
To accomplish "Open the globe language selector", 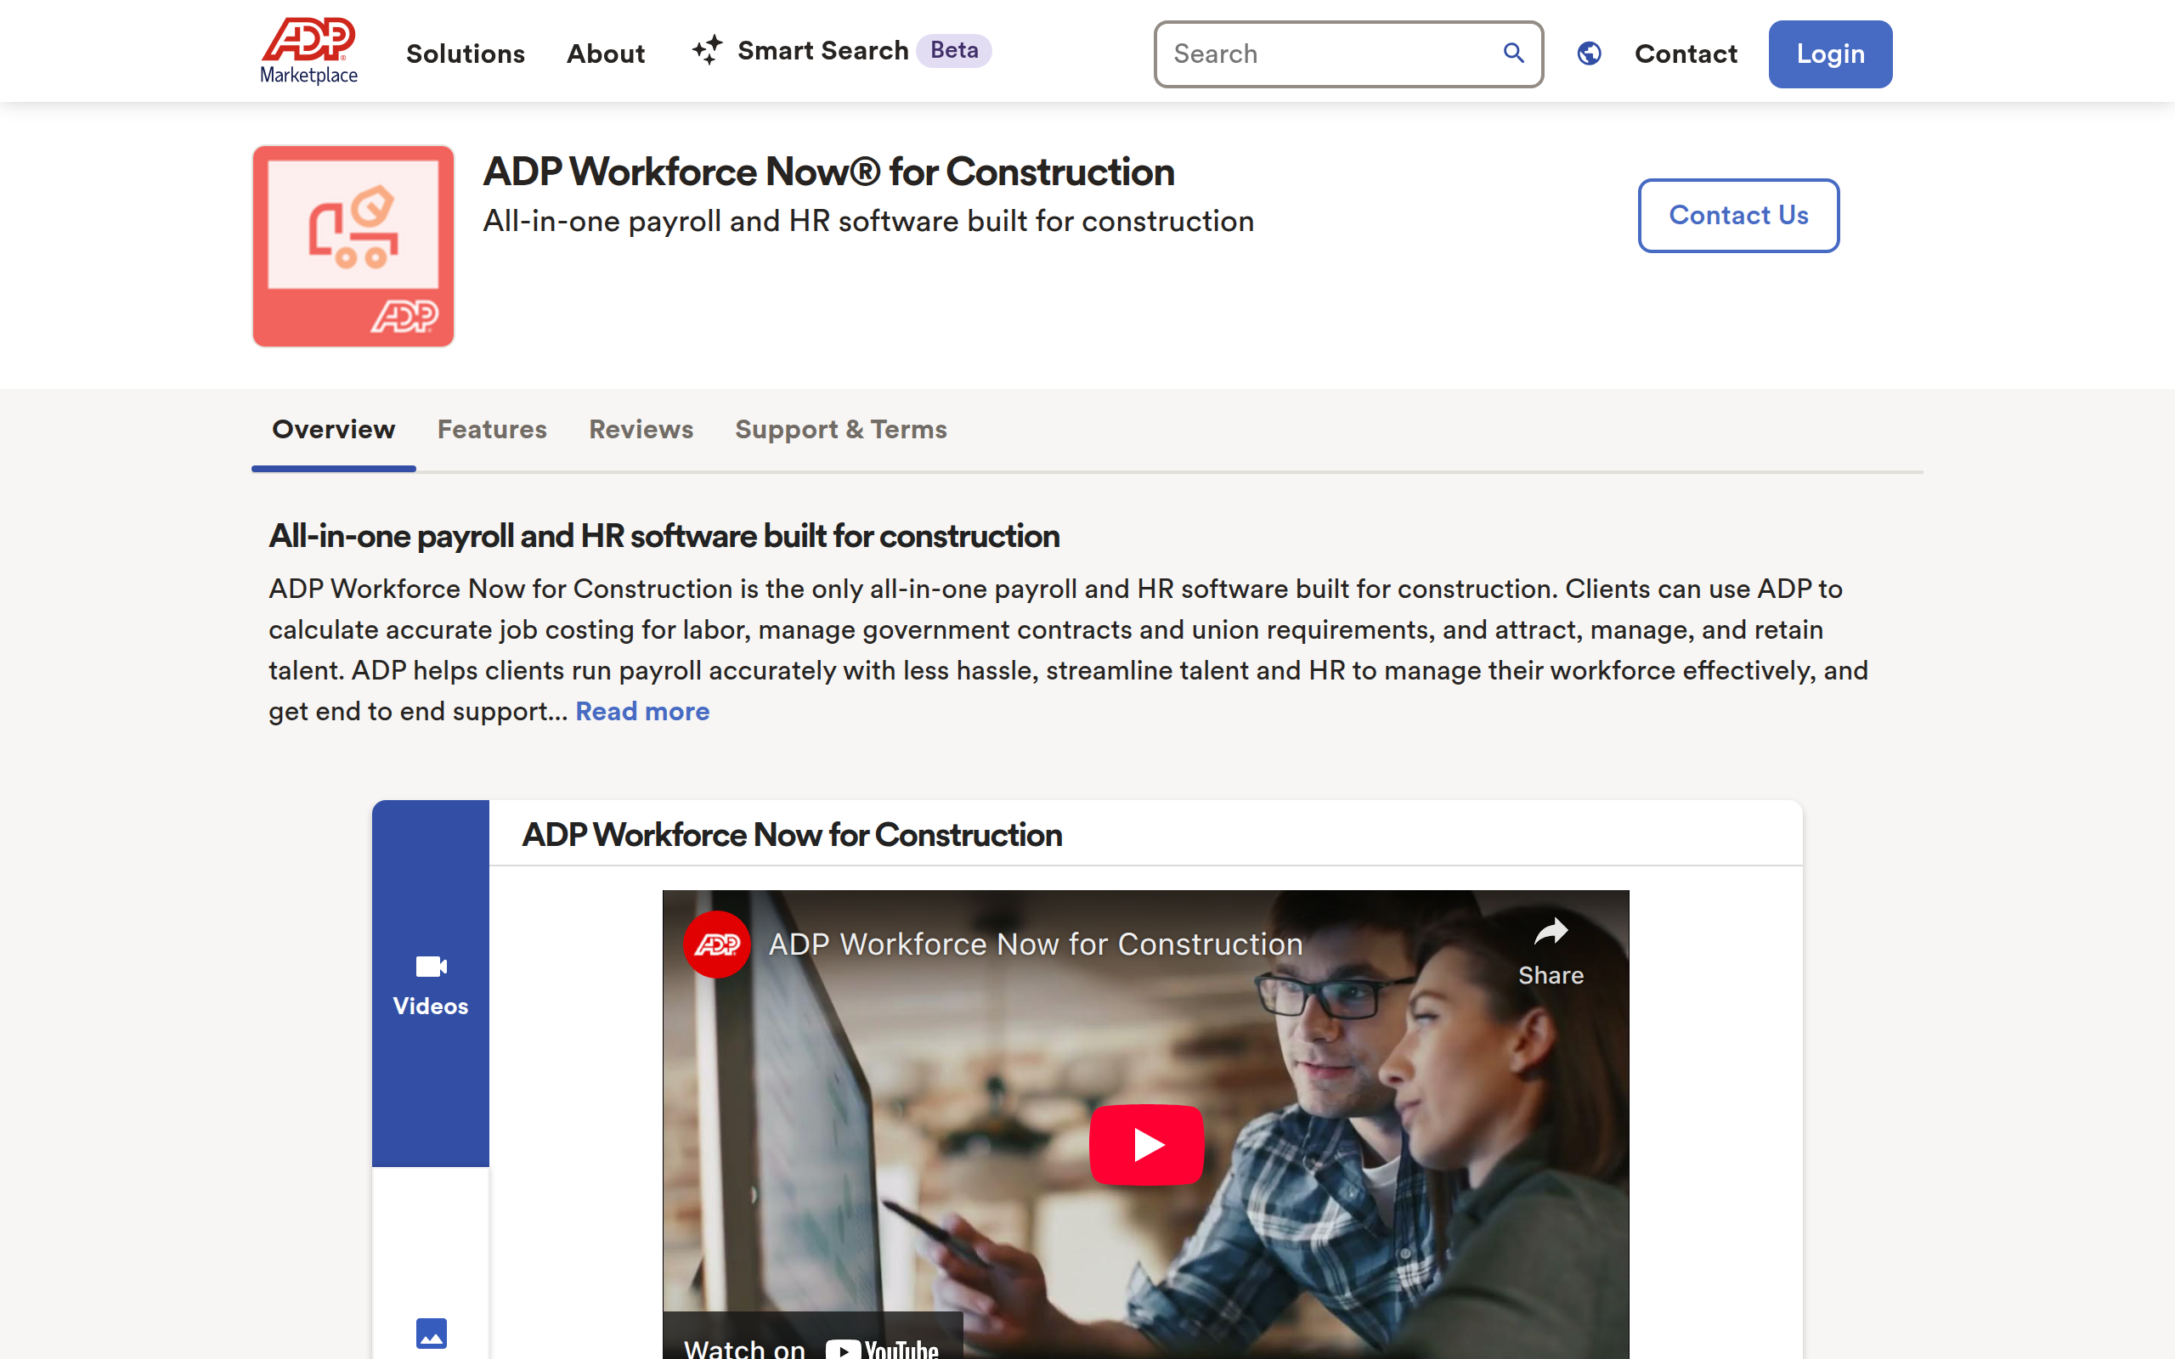I will tap(1589, 54).
